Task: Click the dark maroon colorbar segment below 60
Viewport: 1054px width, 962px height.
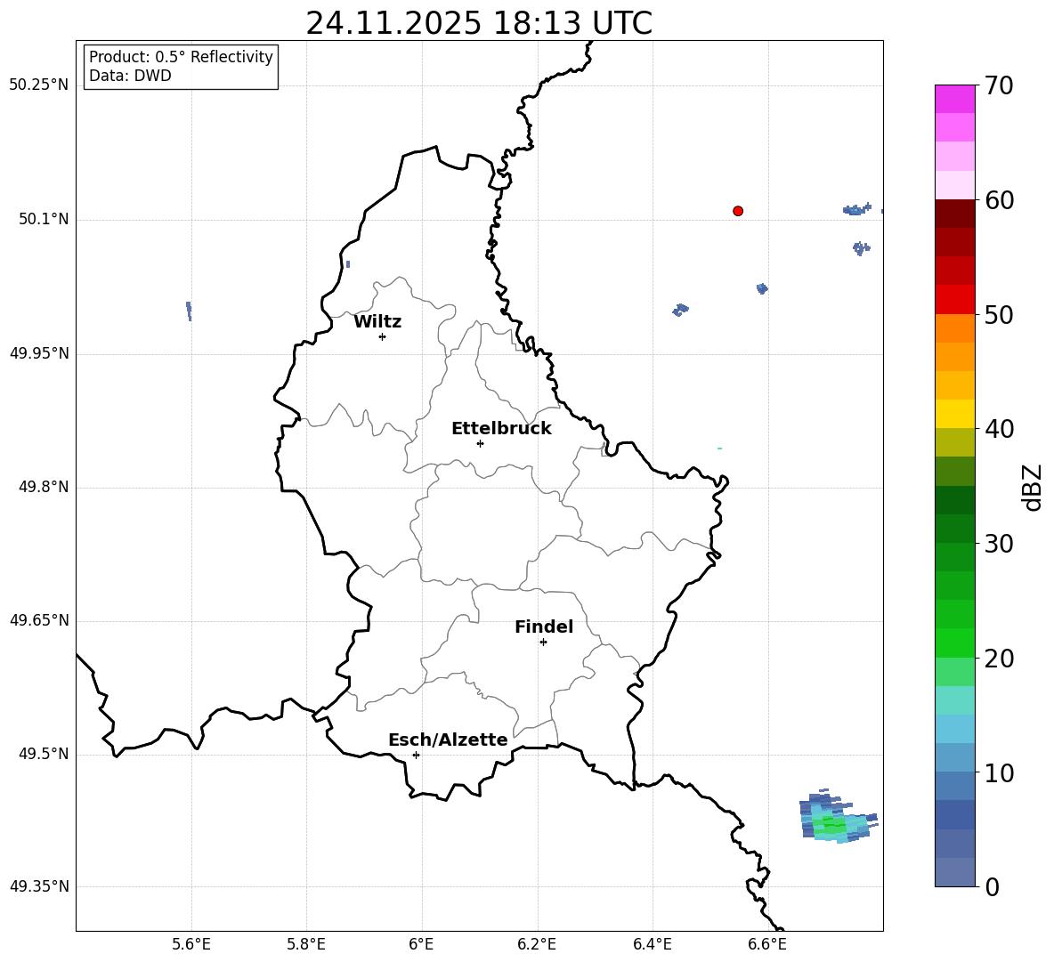Action: coord(954,214)
